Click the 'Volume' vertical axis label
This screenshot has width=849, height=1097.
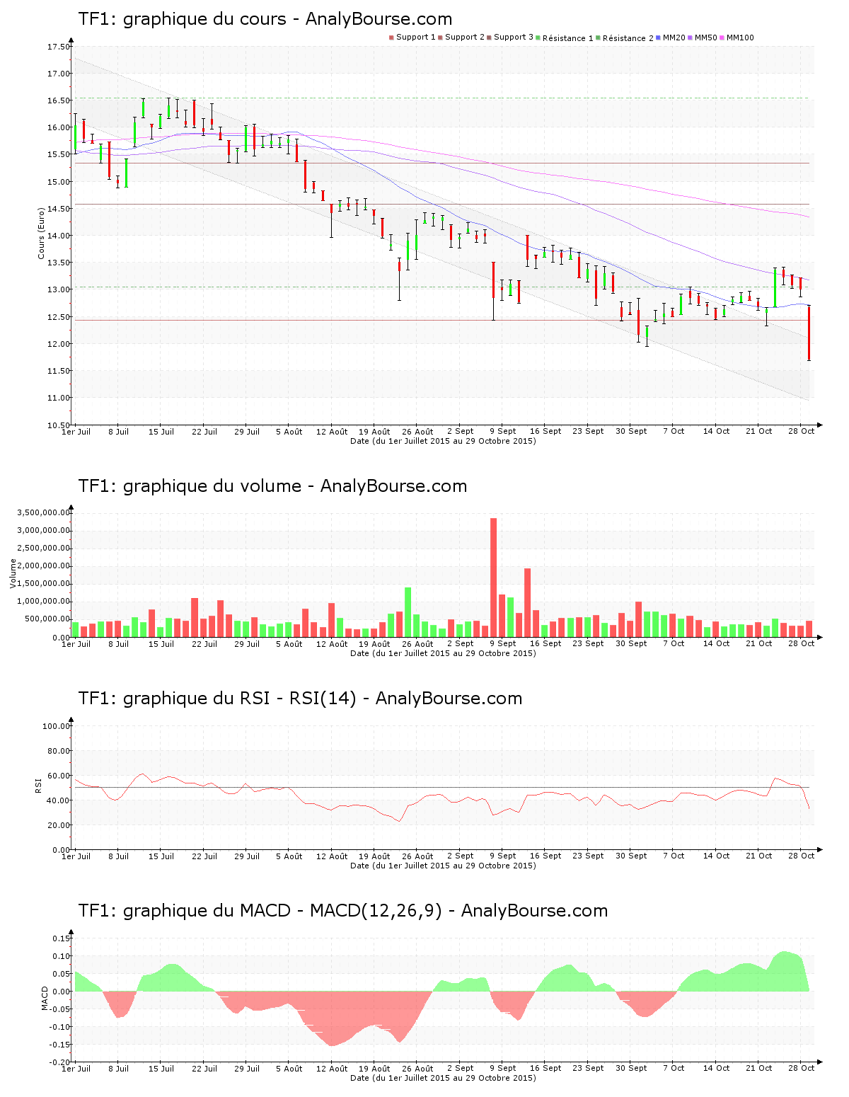coord(13,573)
